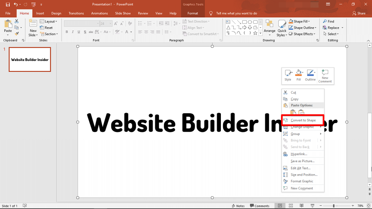This screenshot has width=372, height=209.
Task: Toggle italic formatting
Action: click(x=72, y=32)
